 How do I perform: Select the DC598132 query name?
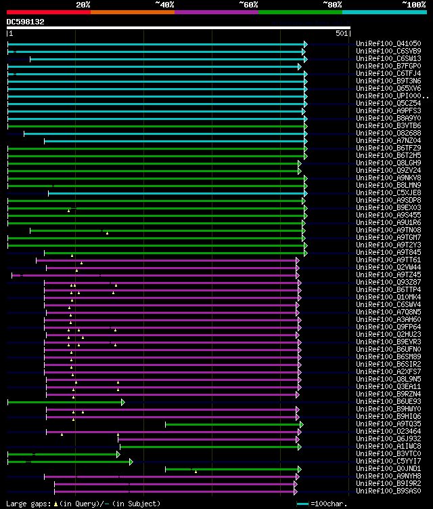tap(25, 22)
